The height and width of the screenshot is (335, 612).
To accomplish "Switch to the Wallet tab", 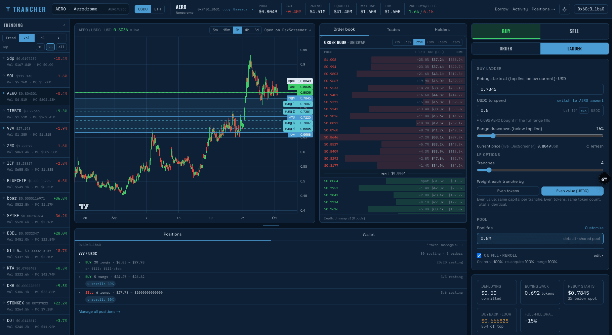I will coord(369,235).
